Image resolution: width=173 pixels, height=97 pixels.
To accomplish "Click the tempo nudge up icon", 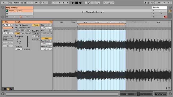I will click(25, 3).
